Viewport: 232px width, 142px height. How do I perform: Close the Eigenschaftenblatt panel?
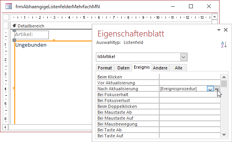coord(226,30)
